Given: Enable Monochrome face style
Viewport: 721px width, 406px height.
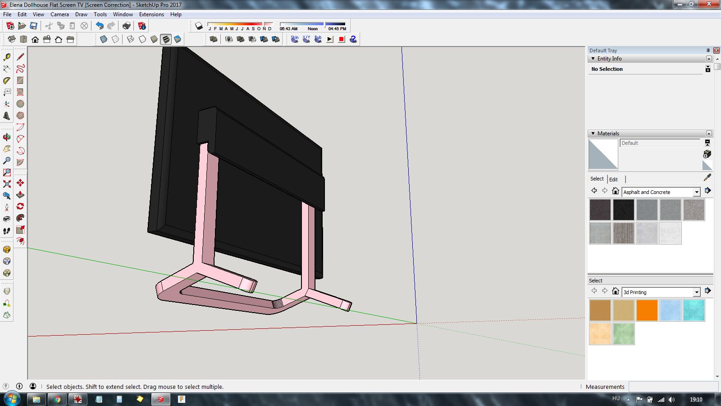Looking at the screenshot, I should [x=178, y=39].
